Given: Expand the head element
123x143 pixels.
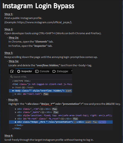Looking at the screenshot, I should point(13,88).
